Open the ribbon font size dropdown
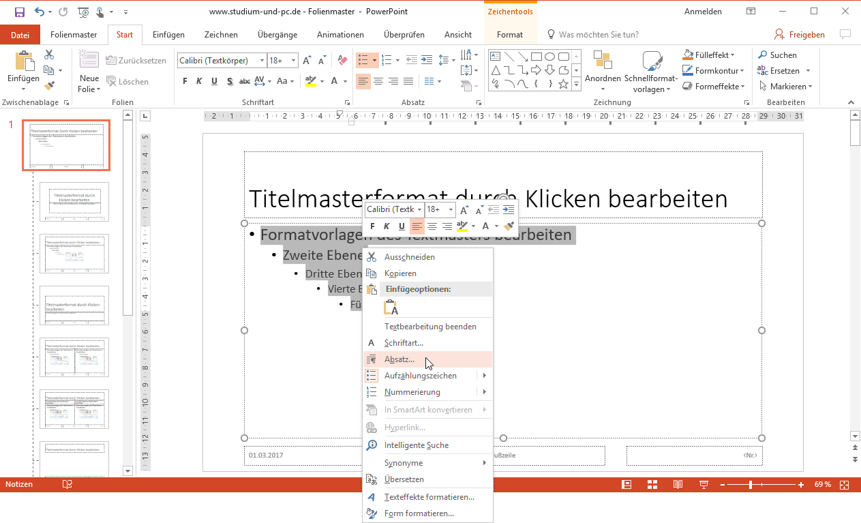Screen dimensions: 861x523 coord(294,61)
